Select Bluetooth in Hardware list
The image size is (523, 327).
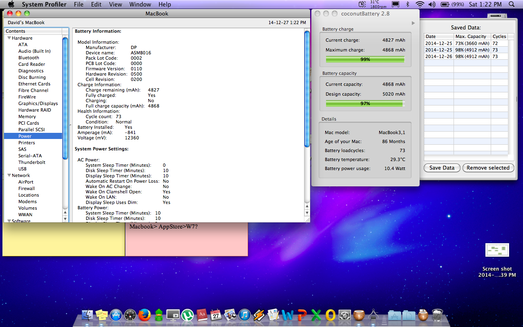[x=33, y=58]
